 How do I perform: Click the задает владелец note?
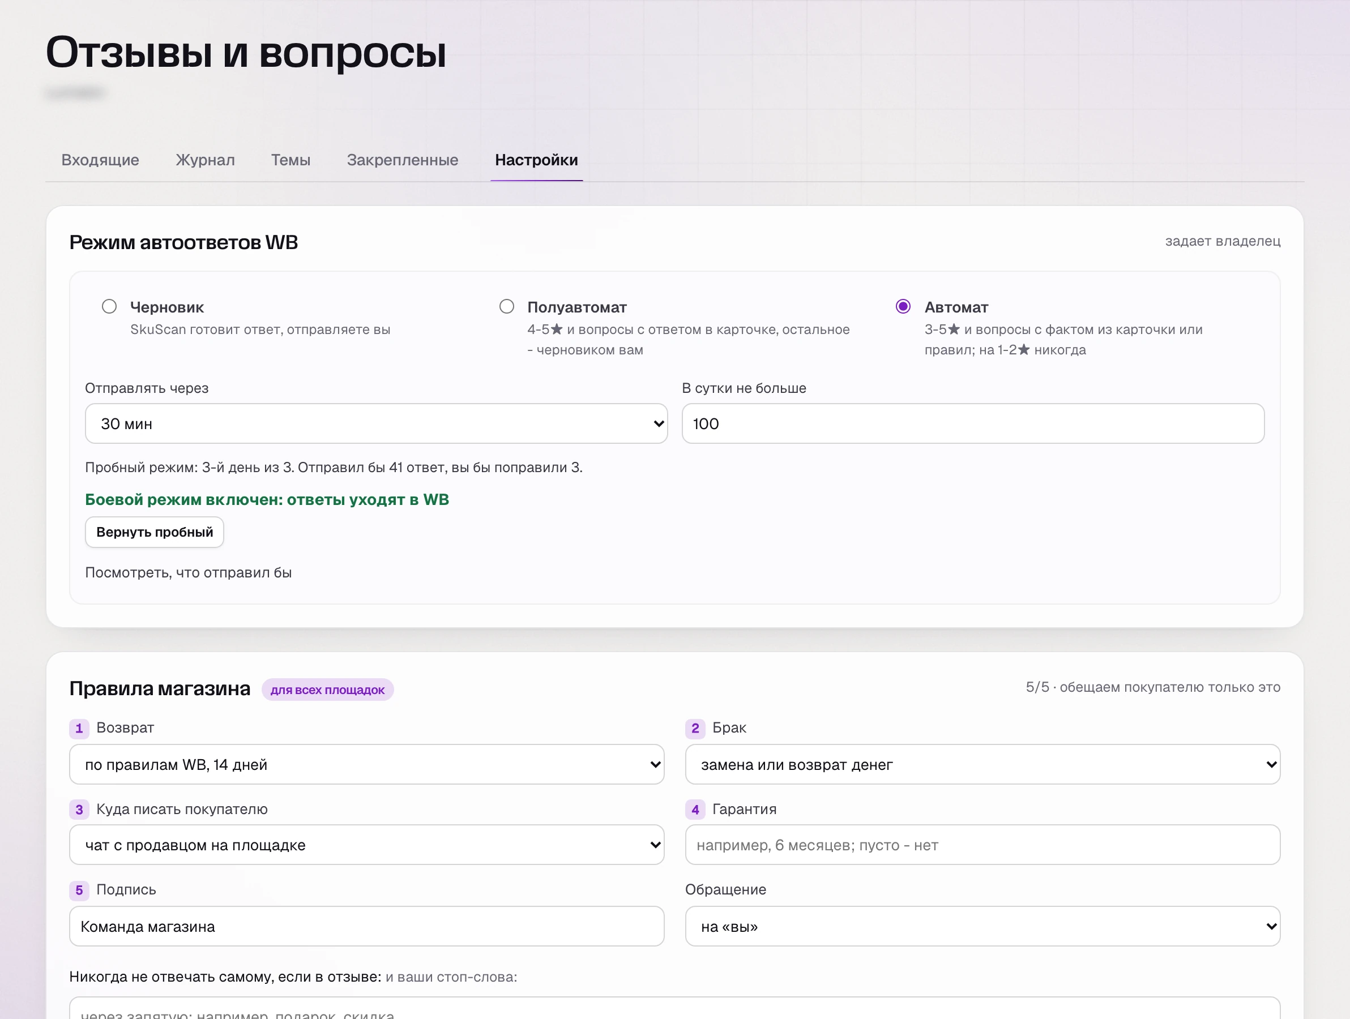(x=1223, y=241)
